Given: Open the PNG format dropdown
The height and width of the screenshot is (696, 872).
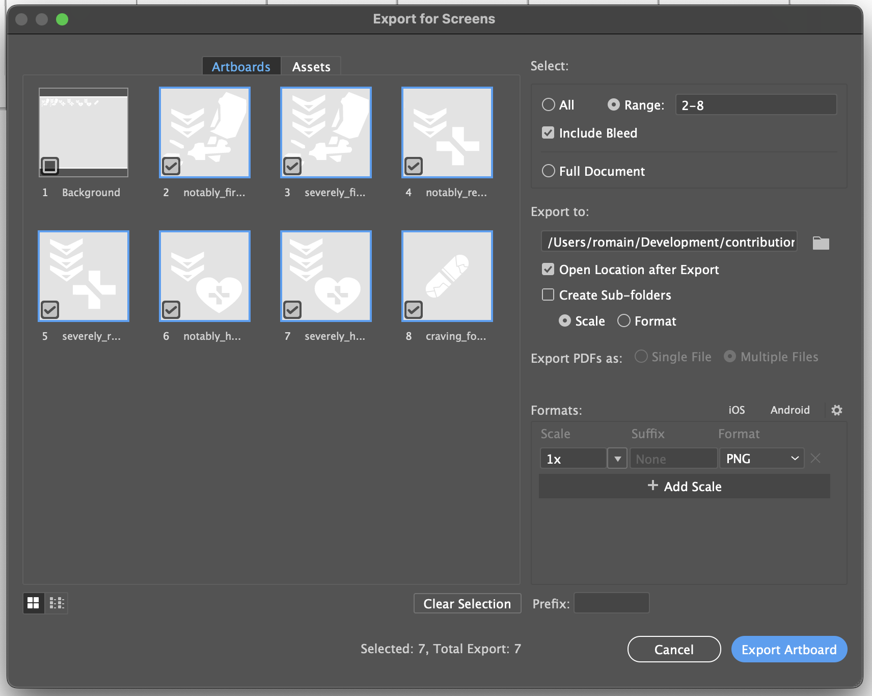Looking at the screenshot, I should 761,459.
